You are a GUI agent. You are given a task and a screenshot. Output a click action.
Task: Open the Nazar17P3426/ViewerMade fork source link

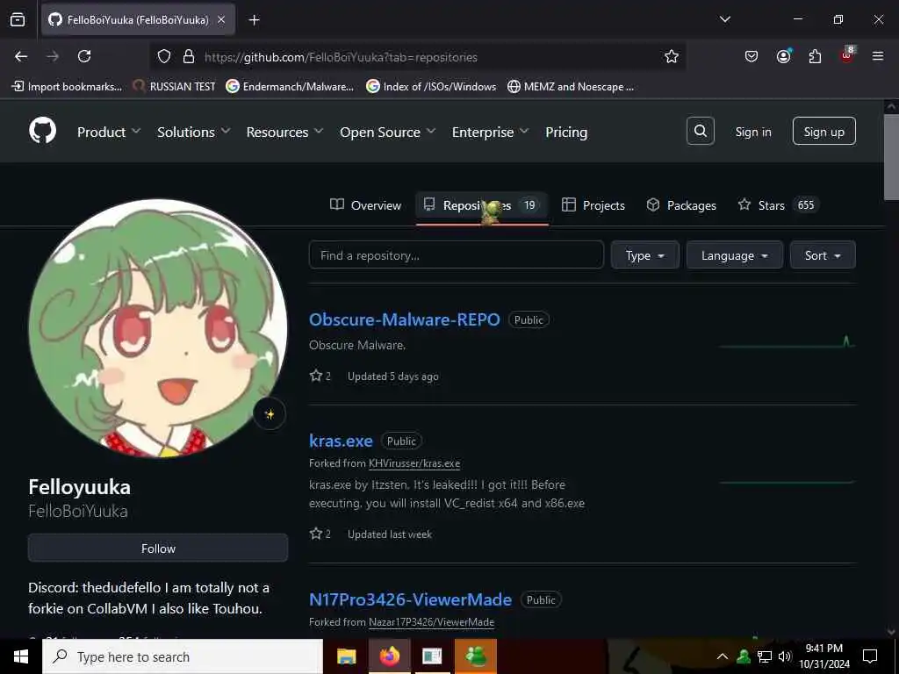click(x=431, y=622)
